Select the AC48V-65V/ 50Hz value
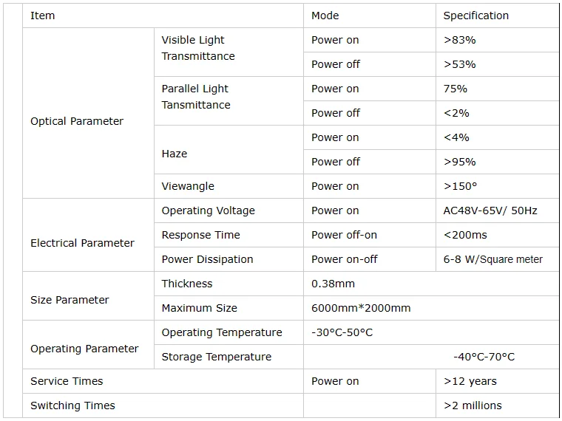This screenshot has height=421, width=562. pyautogui.click(x=490, y=210)
